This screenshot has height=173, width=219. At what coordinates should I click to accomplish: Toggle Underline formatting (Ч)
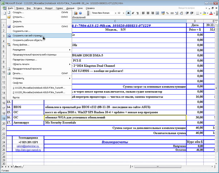[138, 13]
